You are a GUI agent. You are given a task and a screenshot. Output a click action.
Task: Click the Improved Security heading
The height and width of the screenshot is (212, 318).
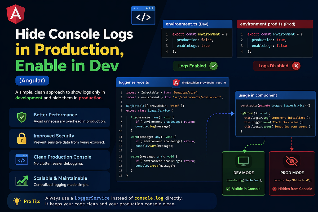click(54, 136)
